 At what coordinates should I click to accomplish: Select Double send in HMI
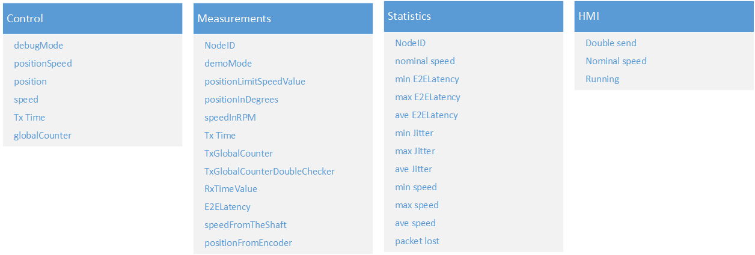[x=611, y=43]
